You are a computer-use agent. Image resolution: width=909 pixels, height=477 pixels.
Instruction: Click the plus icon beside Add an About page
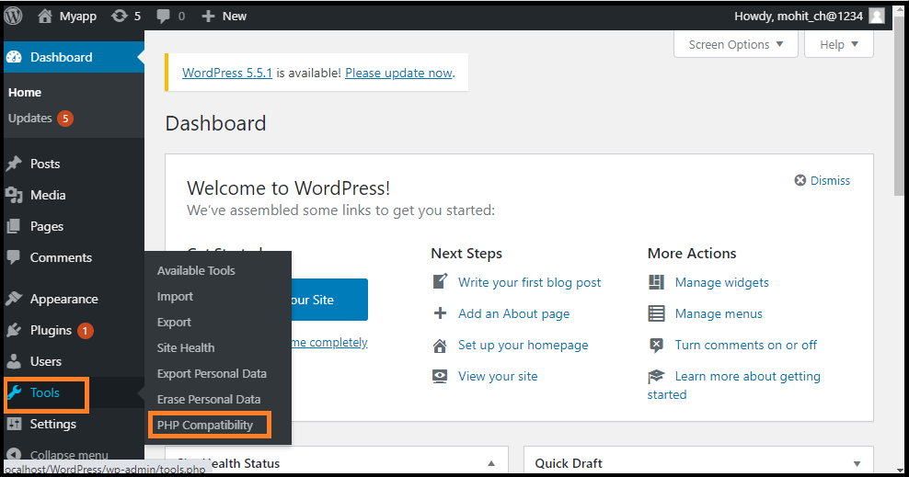pyautogui.click(x=440, y=313)
